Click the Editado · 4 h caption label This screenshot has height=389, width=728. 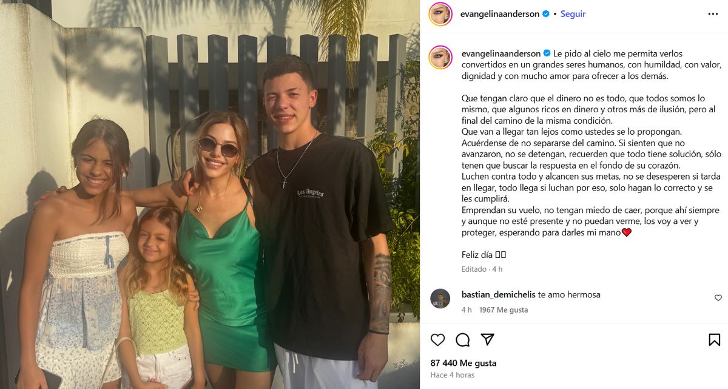pos(482,269)
